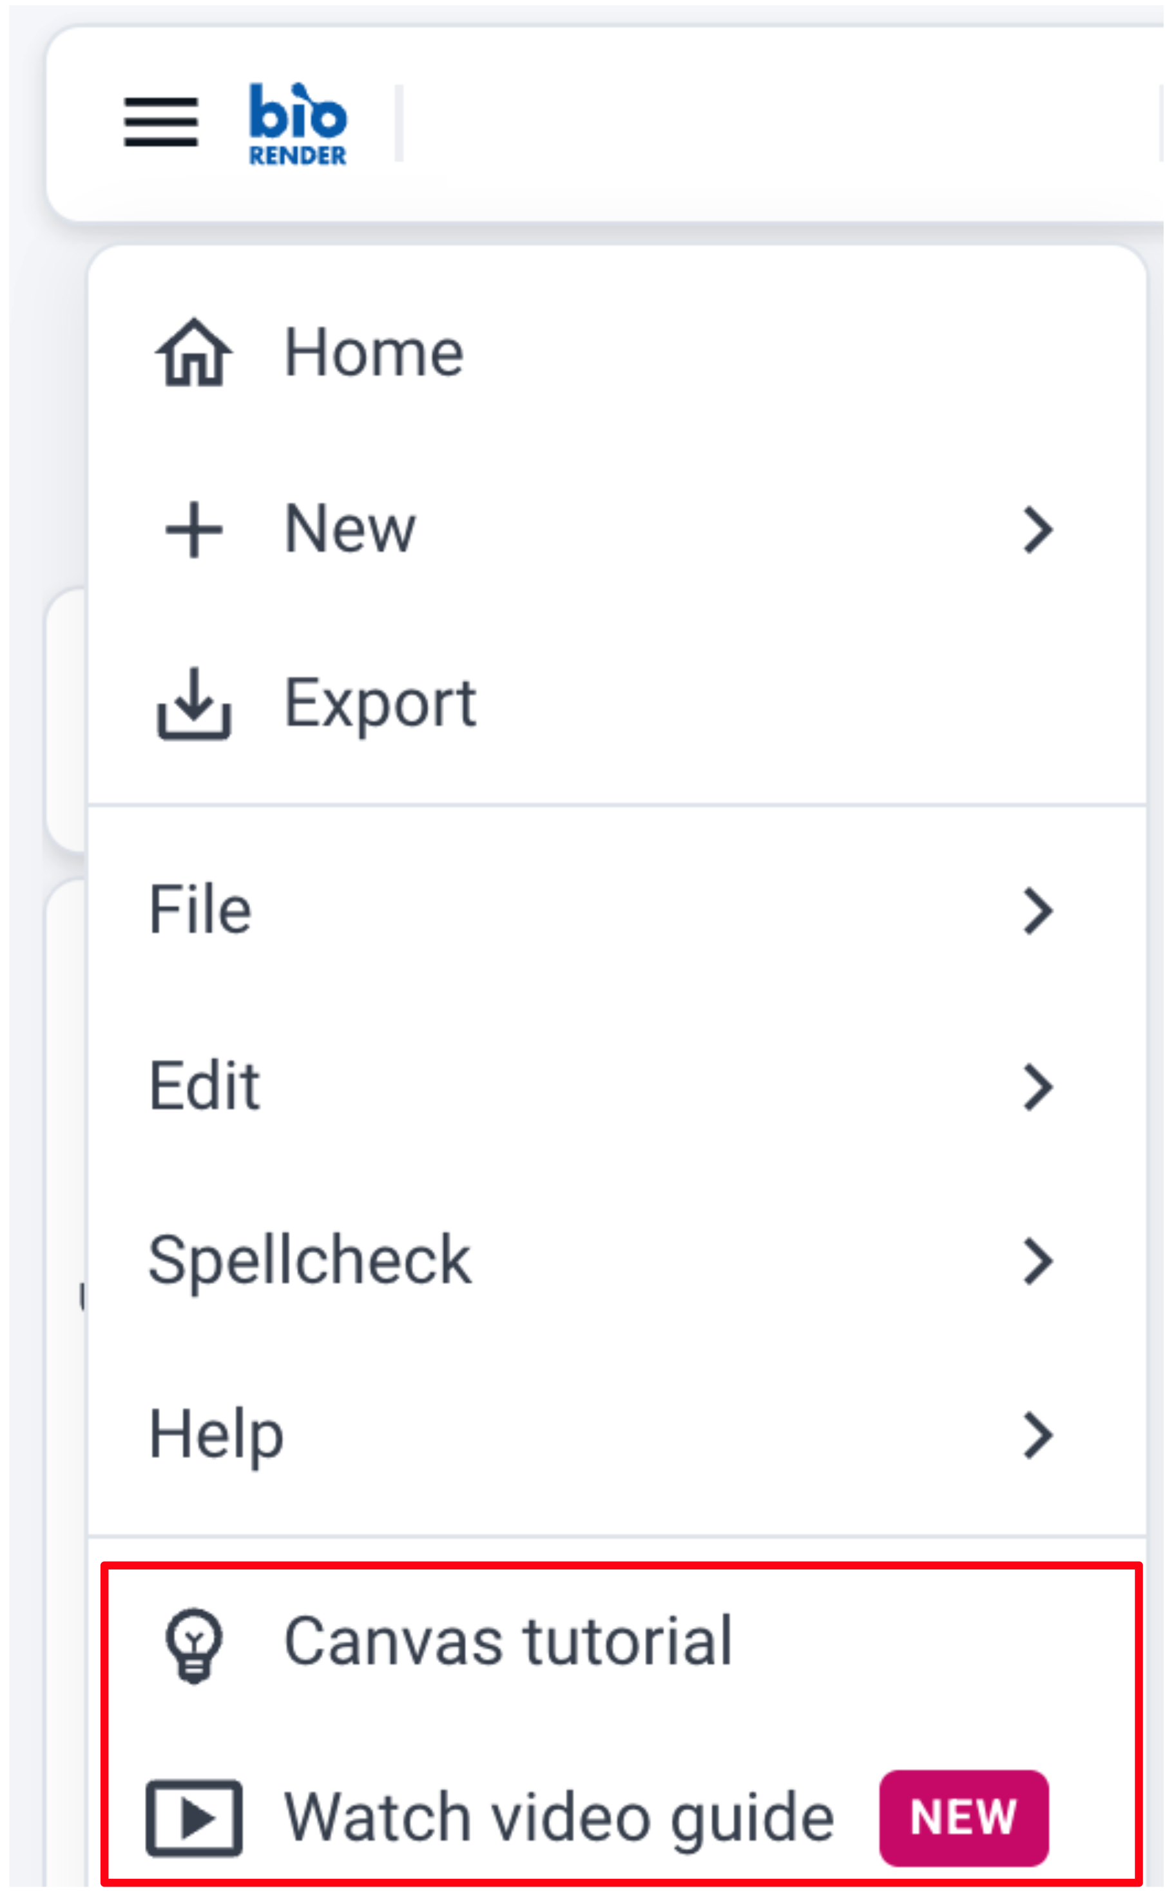Click the BioRender logo
The height and width of the screenshot is (1891, 1176).
[298, 124]
